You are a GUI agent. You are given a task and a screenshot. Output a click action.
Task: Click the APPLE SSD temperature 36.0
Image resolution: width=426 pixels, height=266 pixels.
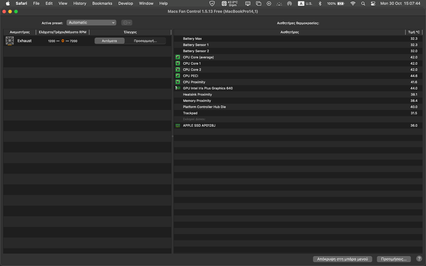click(x=414, y=126)
